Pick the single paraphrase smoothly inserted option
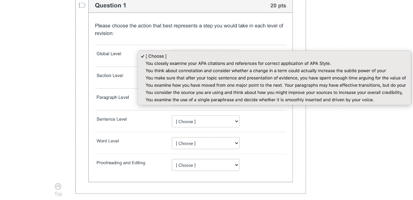 point(259,100)
